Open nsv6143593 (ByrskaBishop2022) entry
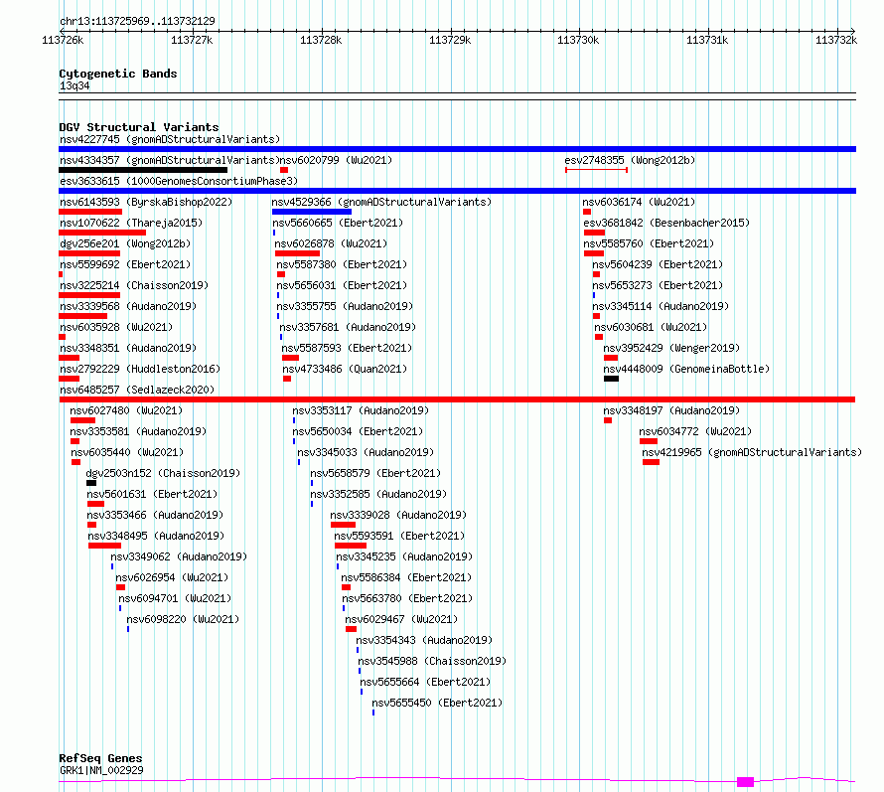This screenshot has width=884, height=792. coord(146,202)
